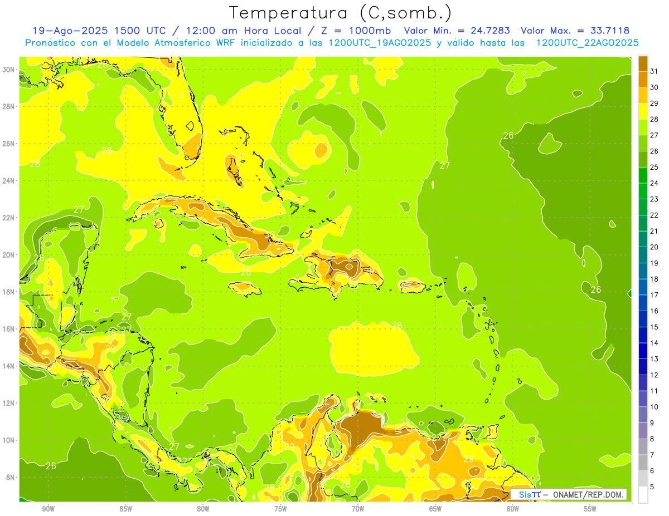The width and height of the screenshot is (669, 516).
Task: Pick the colorbar swatch between 28 and 29
Action: click(643, 111)
